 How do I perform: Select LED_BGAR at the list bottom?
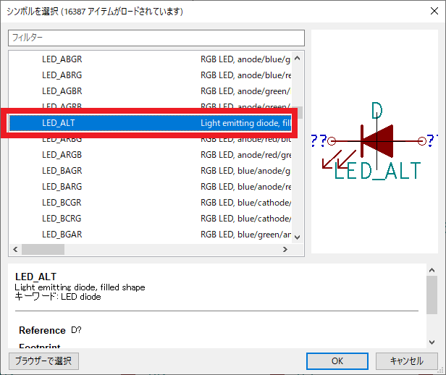[x=62, y=235]
